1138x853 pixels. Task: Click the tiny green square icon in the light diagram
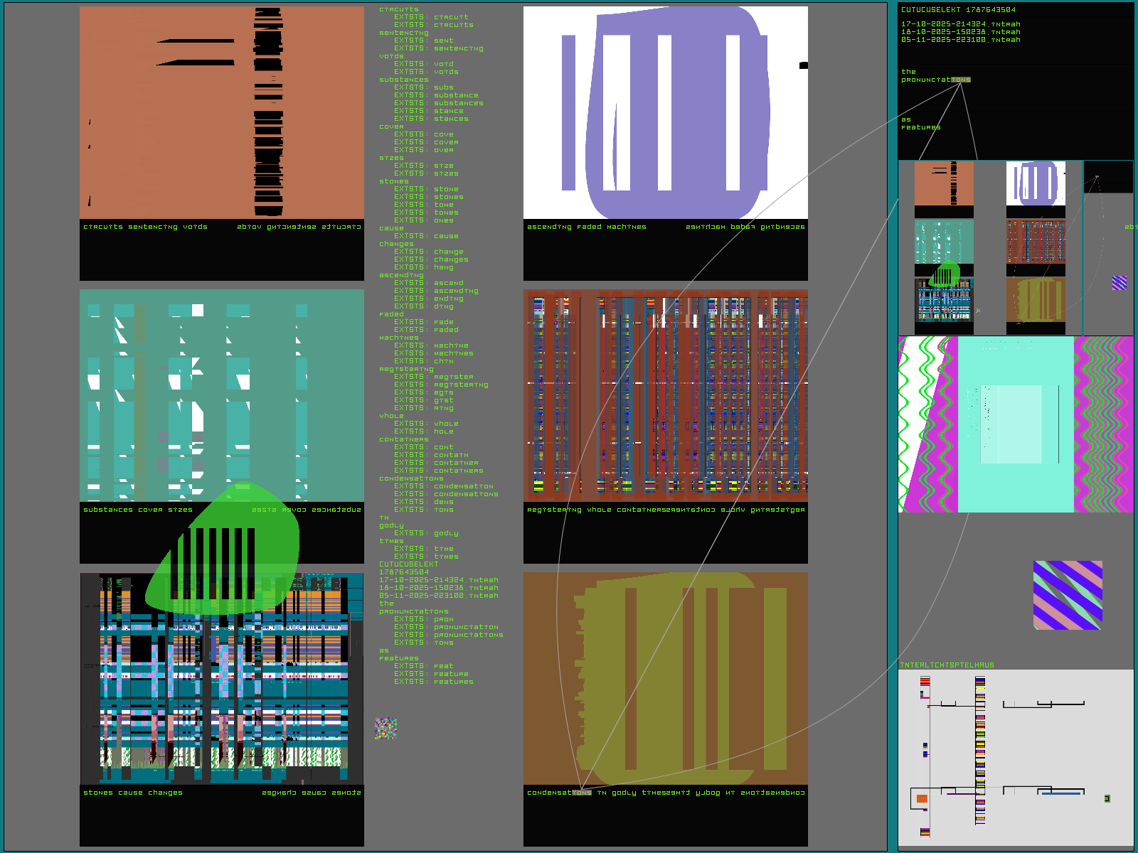[x=1107, y=799]
